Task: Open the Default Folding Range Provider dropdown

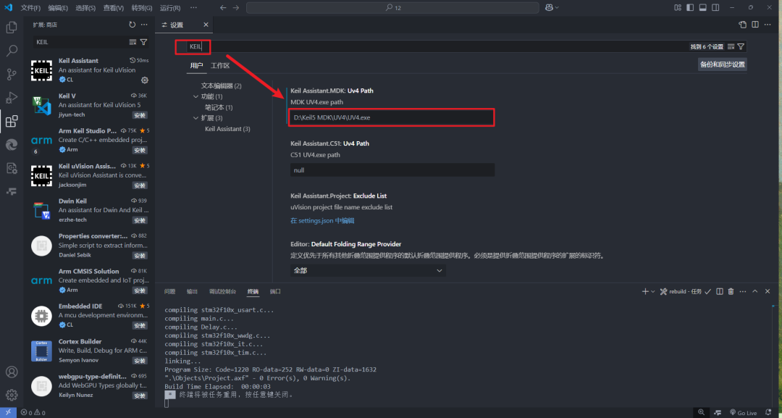Action: click(x=368, y=270)
